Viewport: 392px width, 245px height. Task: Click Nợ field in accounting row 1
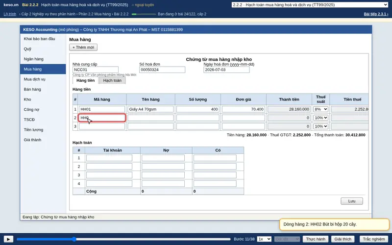(163, 158)
